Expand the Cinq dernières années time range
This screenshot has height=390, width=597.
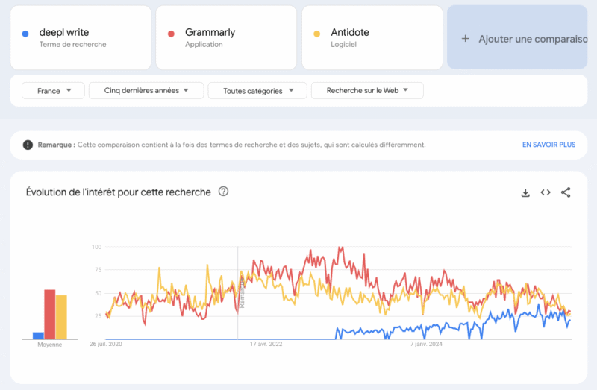(146, 90)
